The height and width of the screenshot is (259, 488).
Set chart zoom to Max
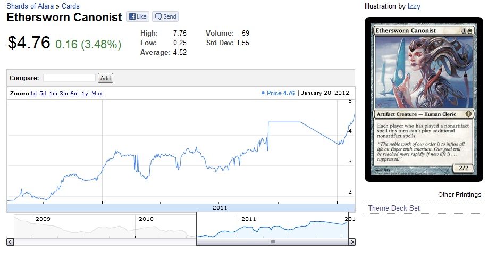point(97,94)
